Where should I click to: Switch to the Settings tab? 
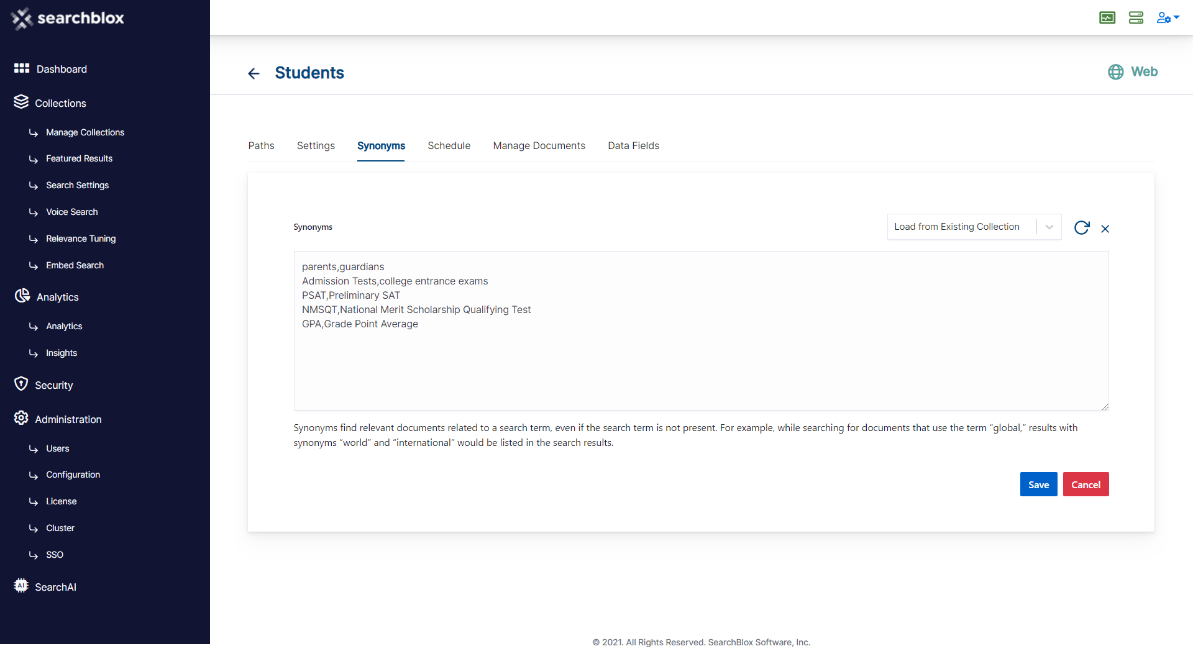pos(316,145)
